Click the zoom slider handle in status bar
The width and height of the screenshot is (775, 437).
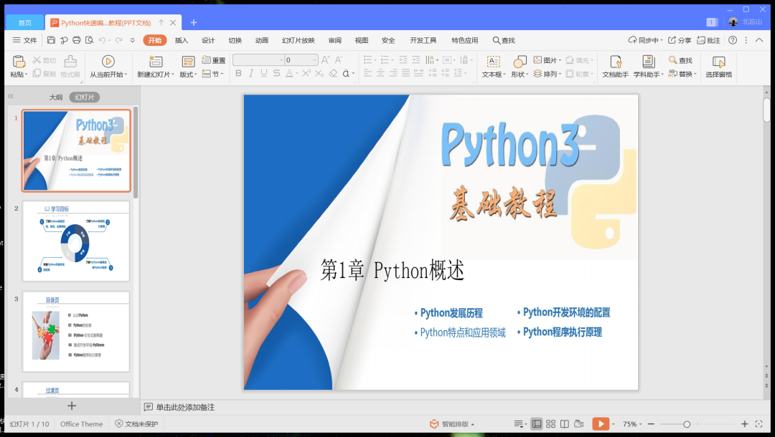tap(687, 424)
